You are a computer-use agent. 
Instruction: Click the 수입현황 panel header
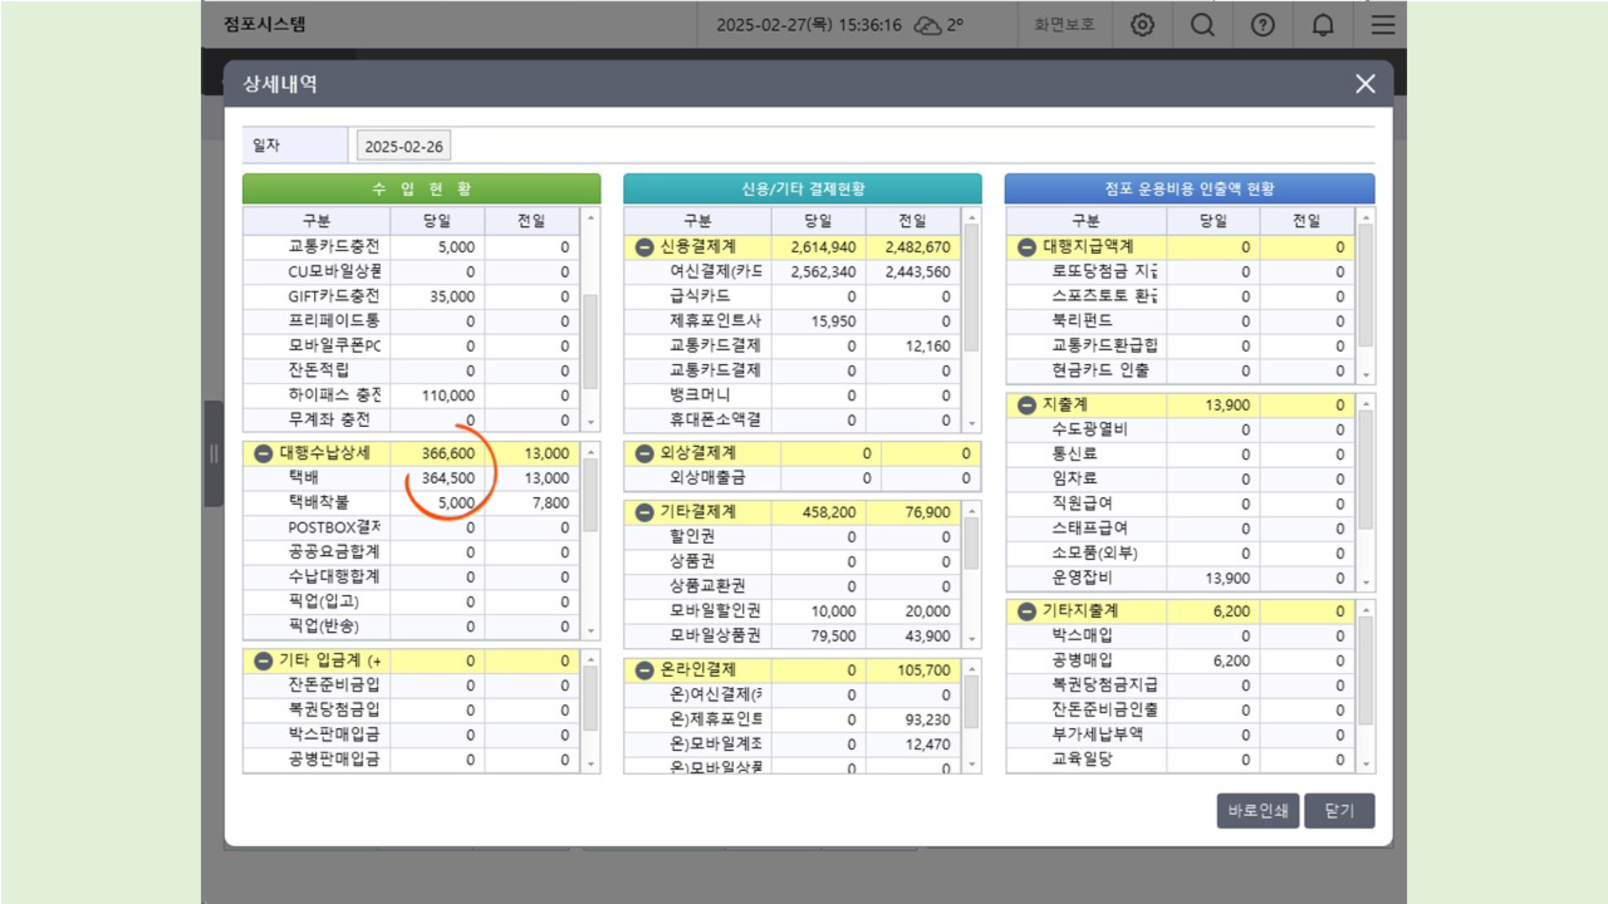[421, 188]
